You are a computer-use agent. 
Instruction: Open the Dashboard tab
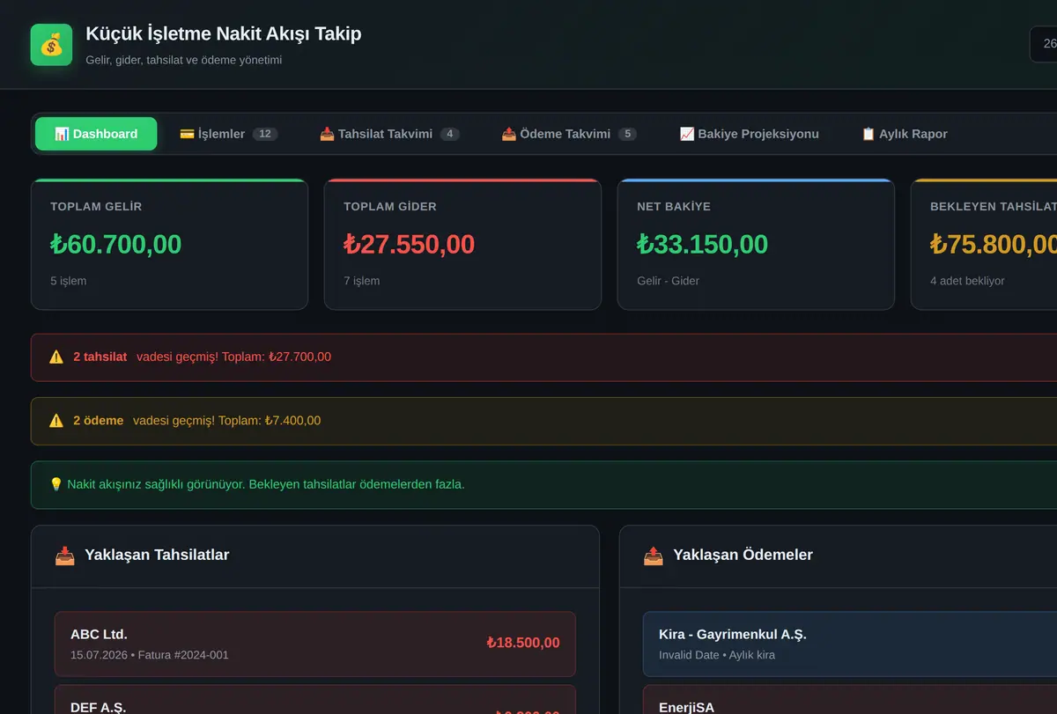[96, 134]
